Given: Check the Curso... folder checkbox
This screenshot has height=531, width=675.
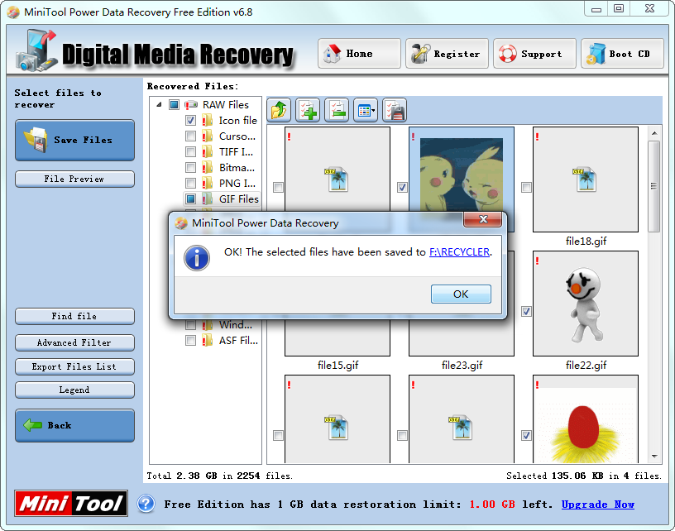Looking at the screenshot, I should pos(191,136).
